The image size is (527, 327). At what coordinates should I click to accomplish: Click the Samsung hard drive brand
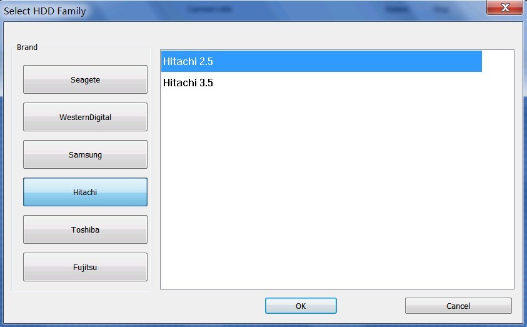coord(85,154)
